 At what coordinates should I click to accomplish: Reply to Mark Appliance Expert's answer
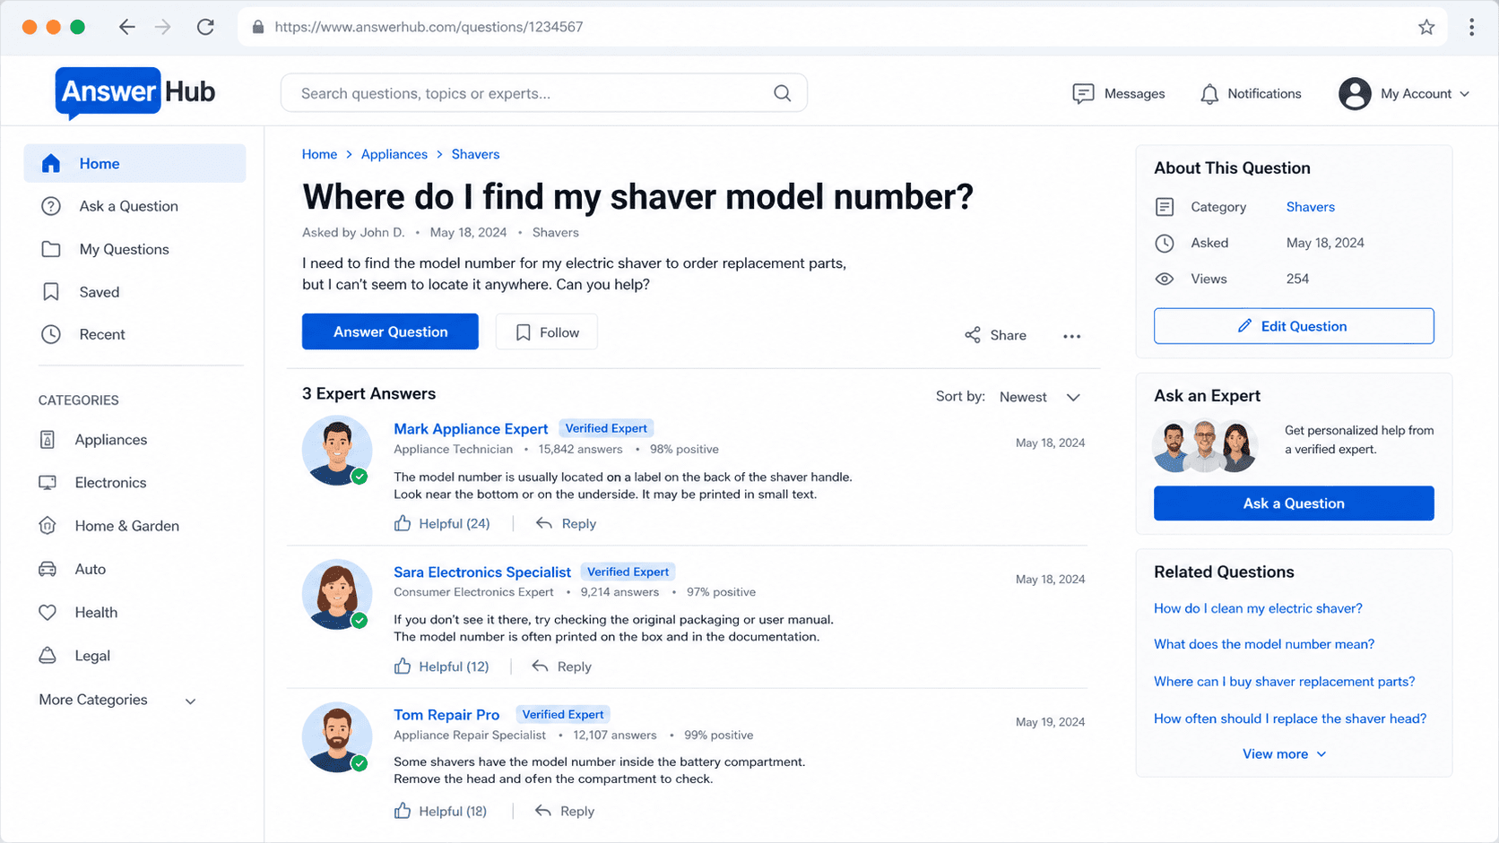pos(566,523)
